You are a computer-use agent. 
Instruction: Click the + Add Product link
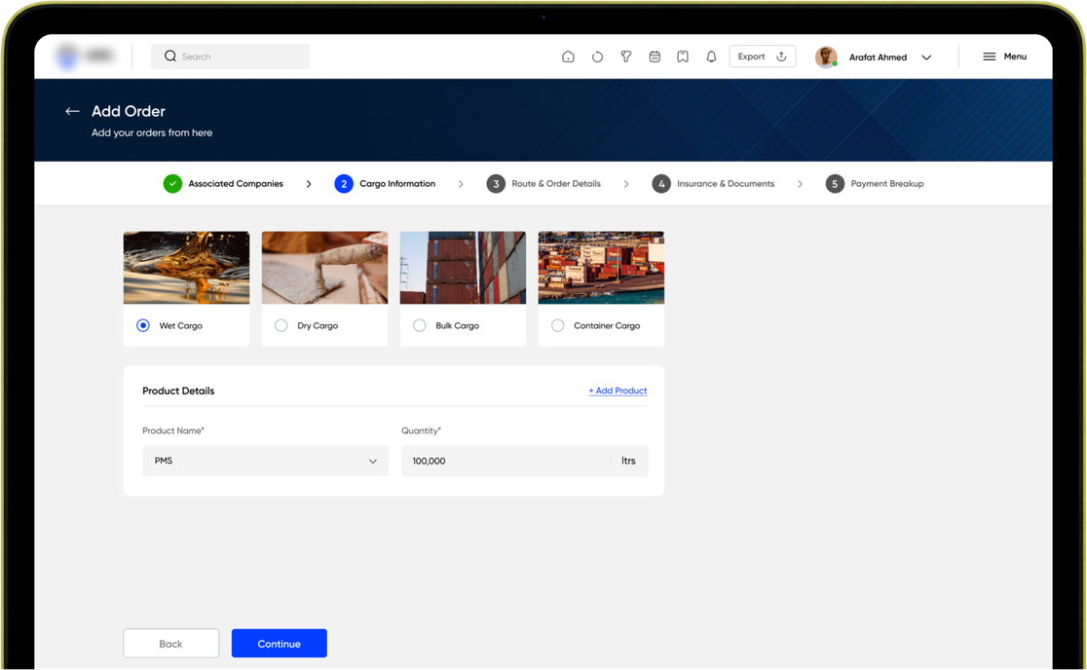[618, 391]
